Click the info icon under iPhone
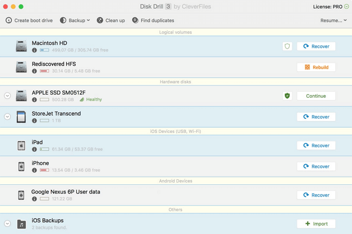352x234 pixels. click(35, 170)
